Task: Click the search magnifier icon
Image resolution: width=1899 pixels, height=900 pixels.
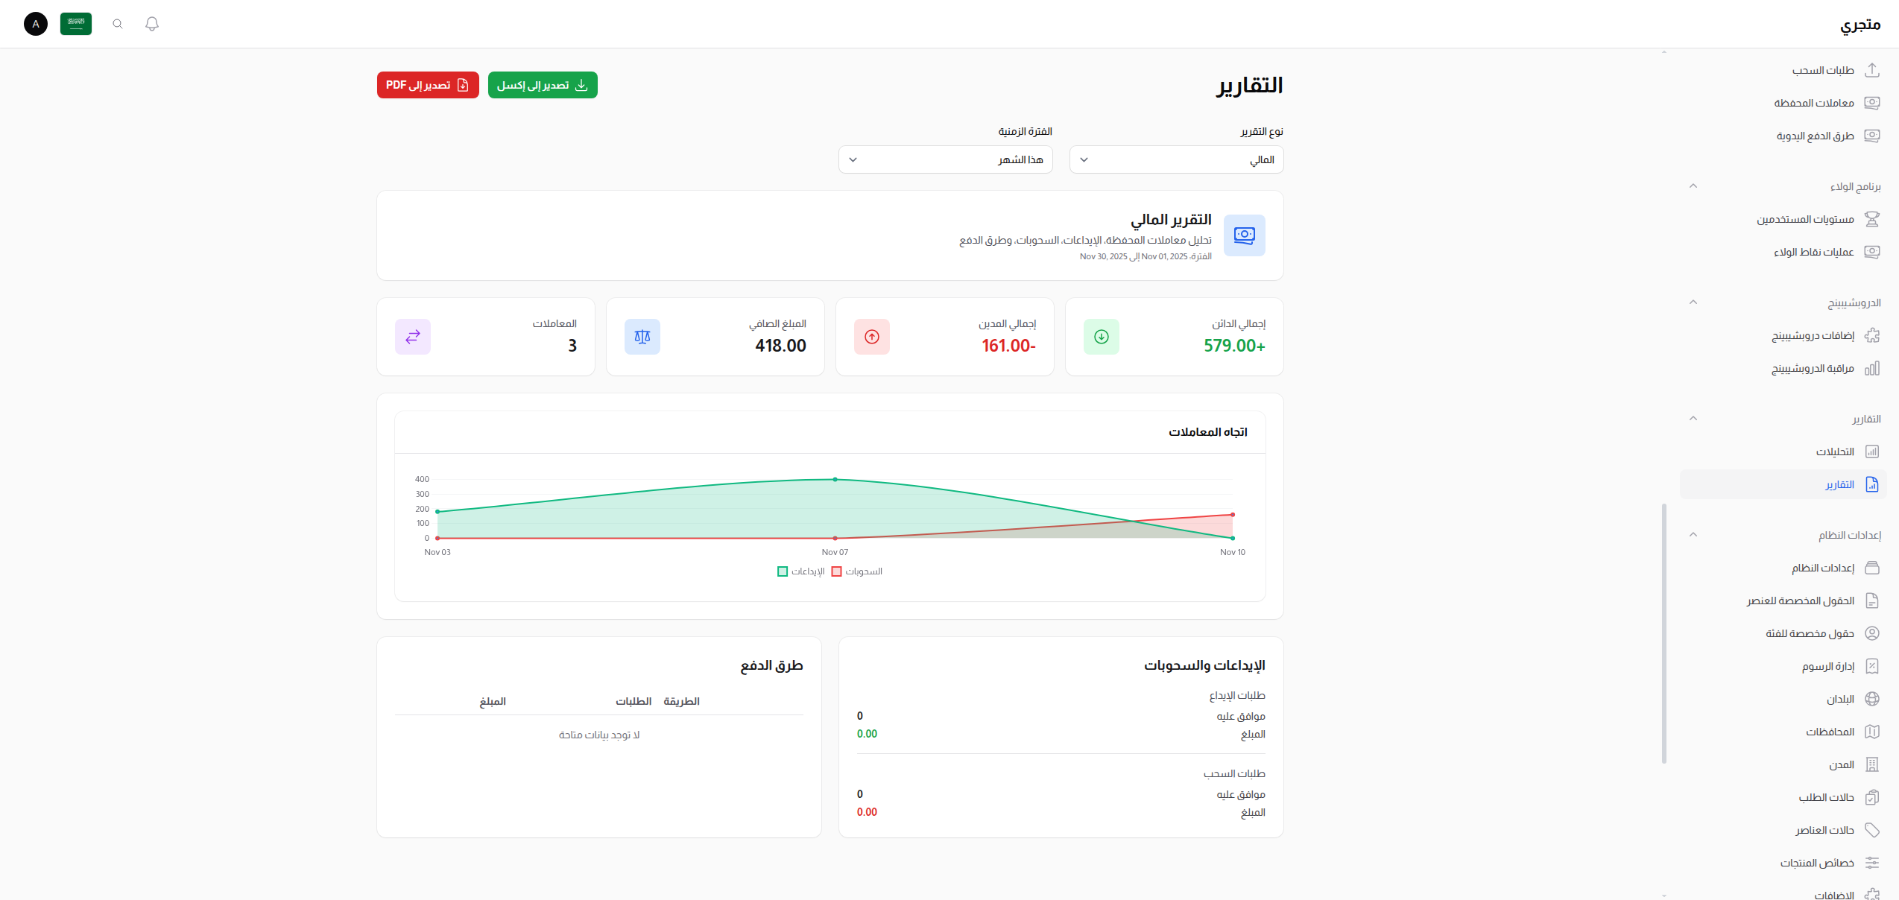Action: pos(118,24)
